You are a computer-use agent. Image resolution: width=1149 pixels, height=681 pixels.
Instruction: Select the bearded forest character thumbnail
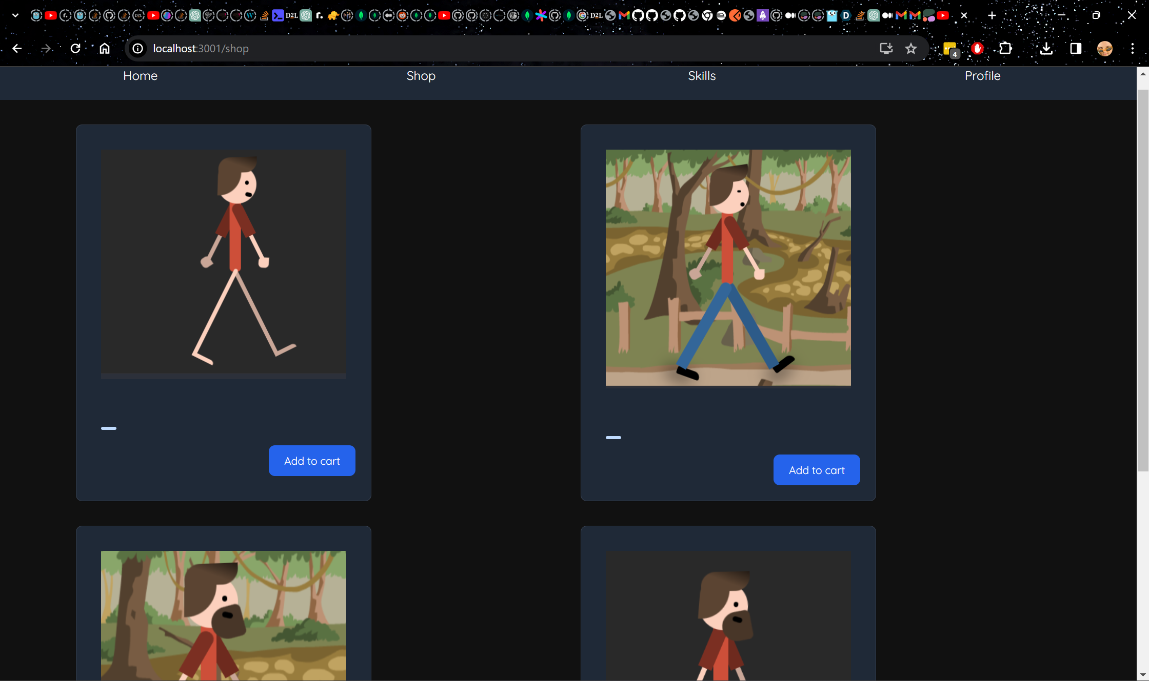pos(224,615)
